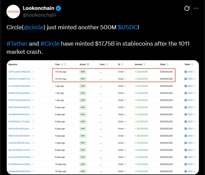
Task: Open the #Tether hashtag
Action: tap(17, 44)
